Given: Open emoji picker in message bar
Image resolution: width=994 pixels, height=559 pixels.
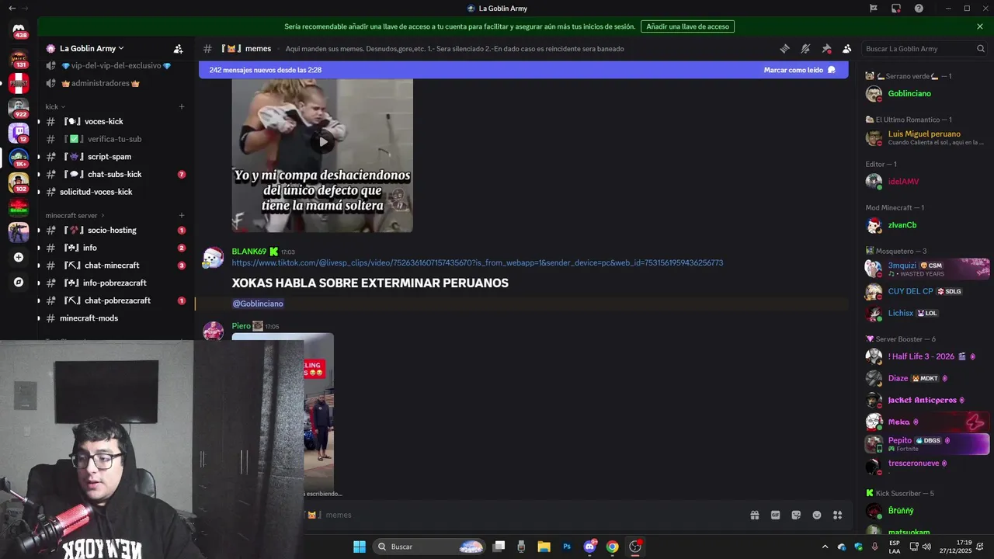Looking at the screenshot, I should [x=817, y=515].
